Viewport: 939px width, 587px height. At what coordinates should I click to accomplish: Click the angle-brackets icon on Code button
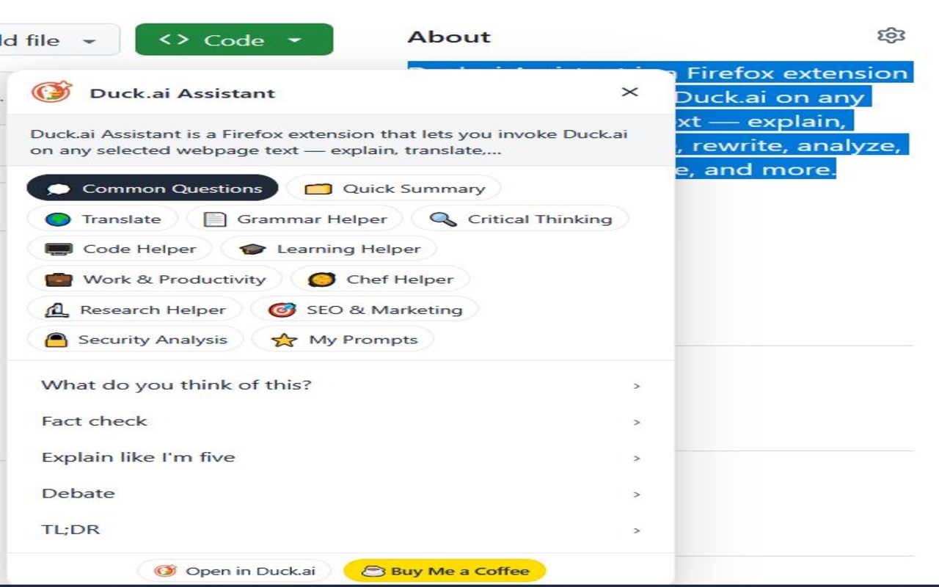coord(174,39)
